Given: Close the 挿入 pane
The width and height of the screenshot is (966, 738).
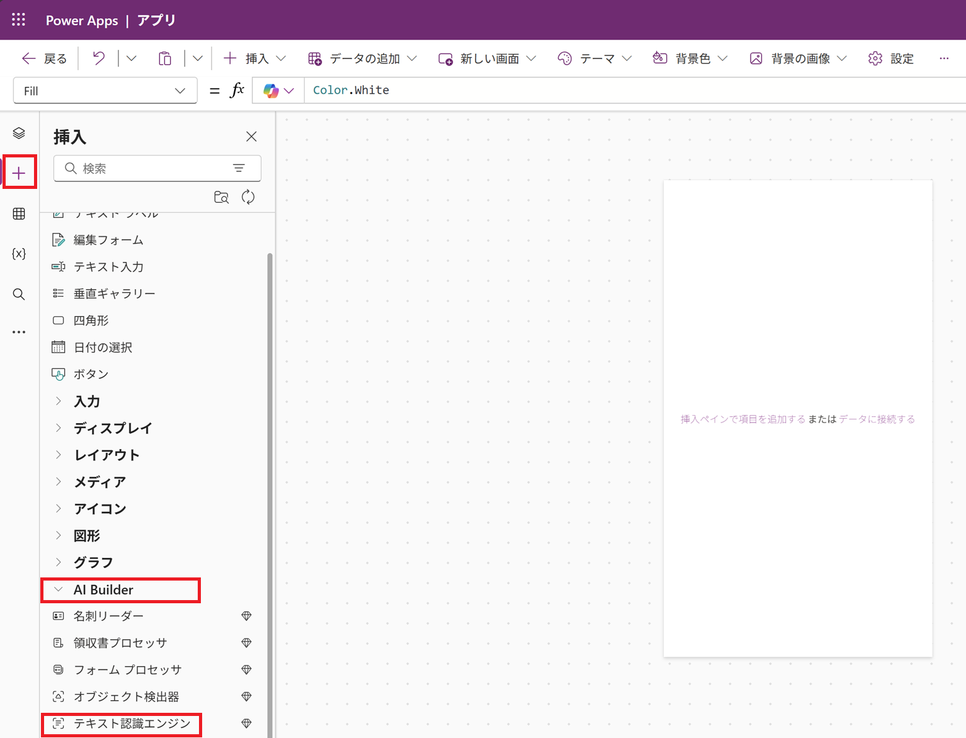Looking at the screenshot, I should coord(251,137).
